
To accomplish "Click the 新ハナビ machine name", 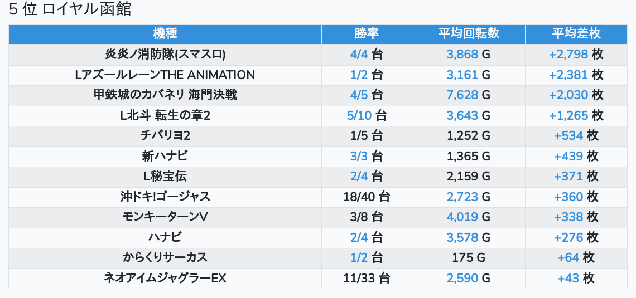I will (165, 157).
